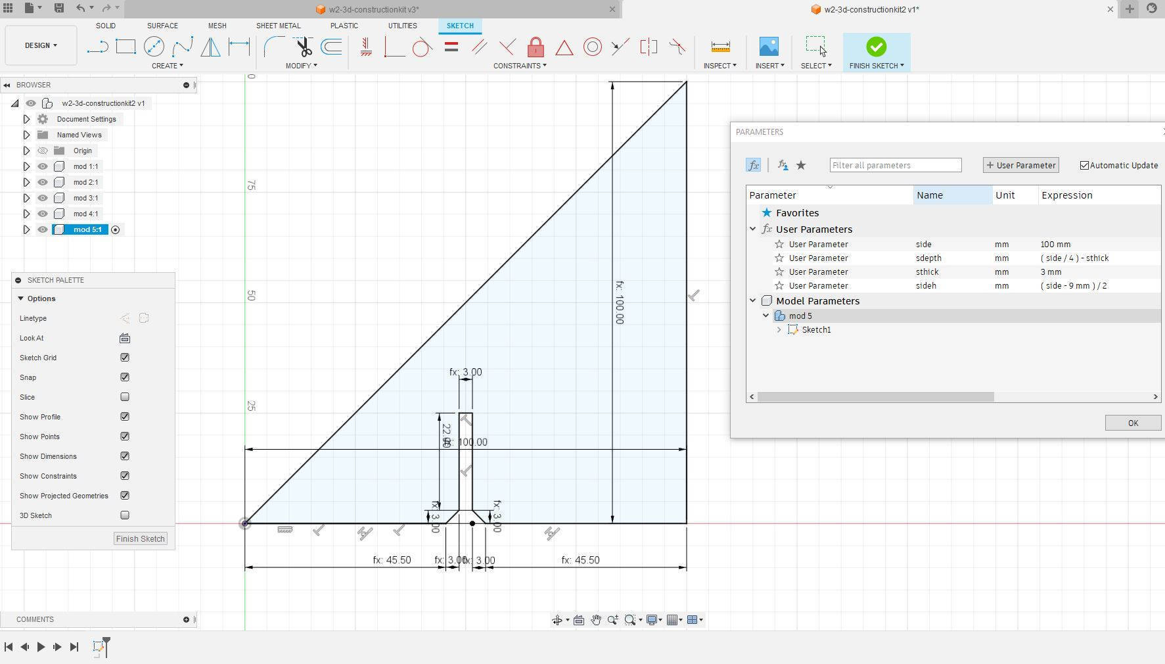The height and width of the screenshot is (664, 1165).
Task: Apply the Equal constraint
Action: click(451, 47)
